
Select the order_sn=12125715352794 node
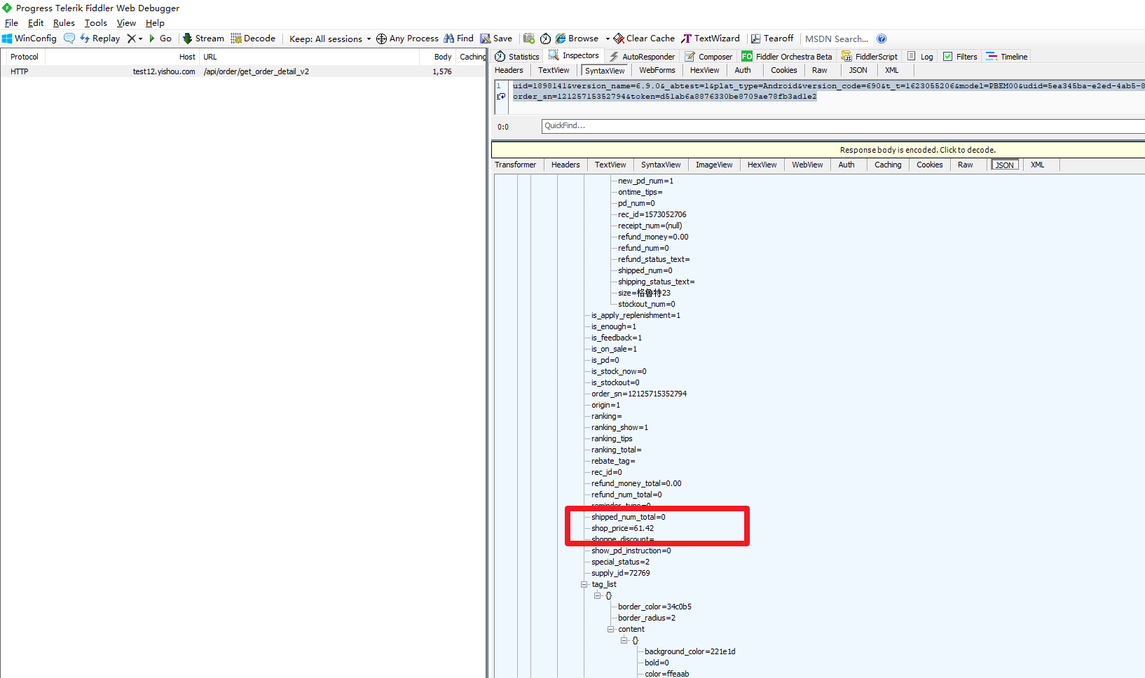(639, 394)
